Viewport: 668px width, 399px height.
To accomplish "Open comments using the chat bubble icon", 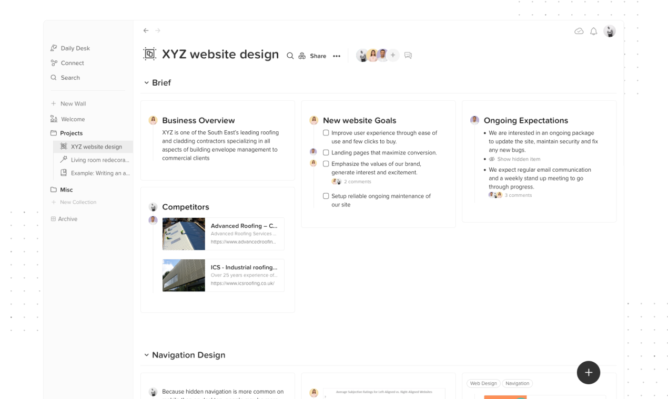I will pyautogui.click(x=408, y=55).
